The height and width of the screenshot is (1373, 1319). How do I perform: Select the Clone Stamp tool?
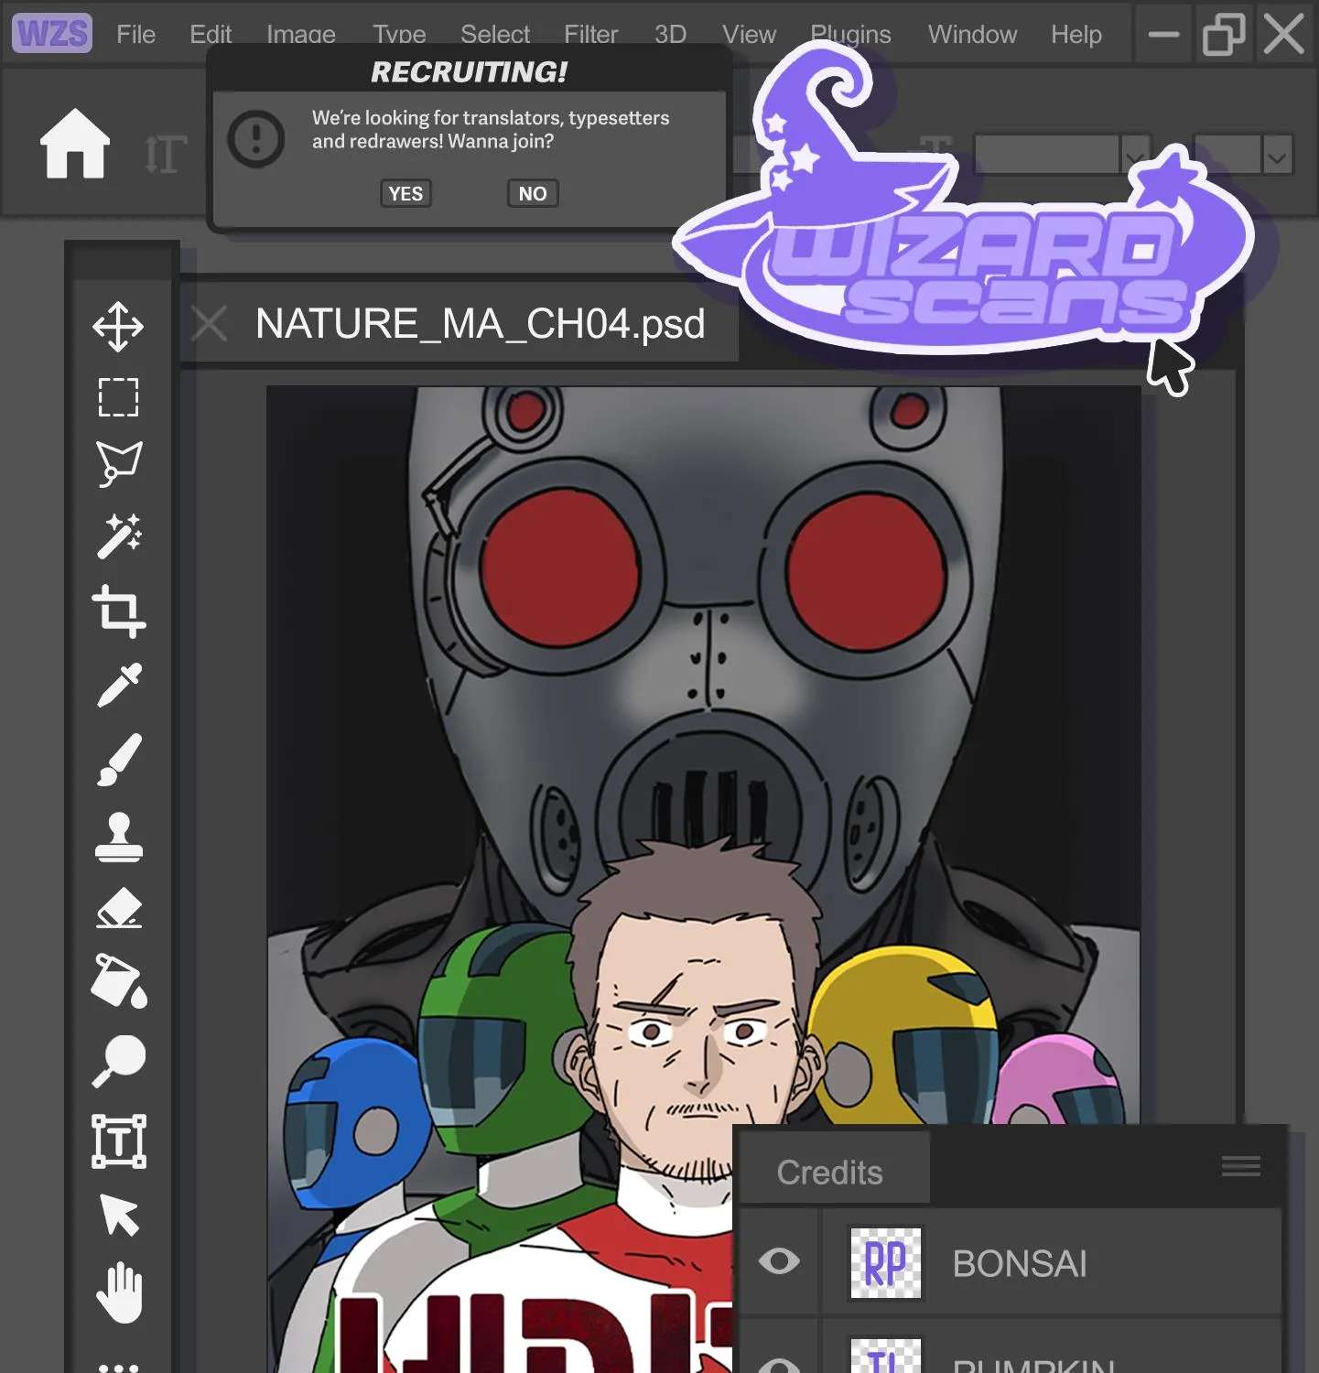click(x=119, y=837)
